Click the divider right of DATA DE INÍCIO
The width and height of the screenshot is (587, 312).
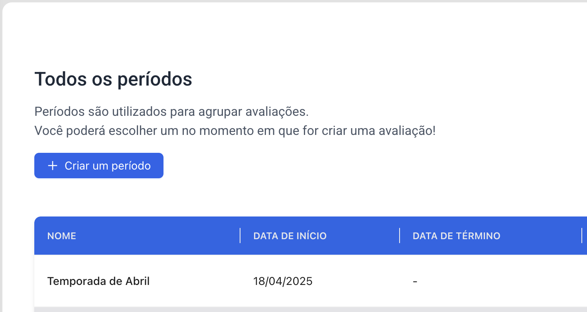[400, 236]
